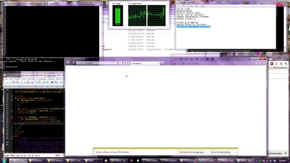Open the Untitled Notepad taskbar button
This screenshot has height=163, width=290.
tap(245, 161)
